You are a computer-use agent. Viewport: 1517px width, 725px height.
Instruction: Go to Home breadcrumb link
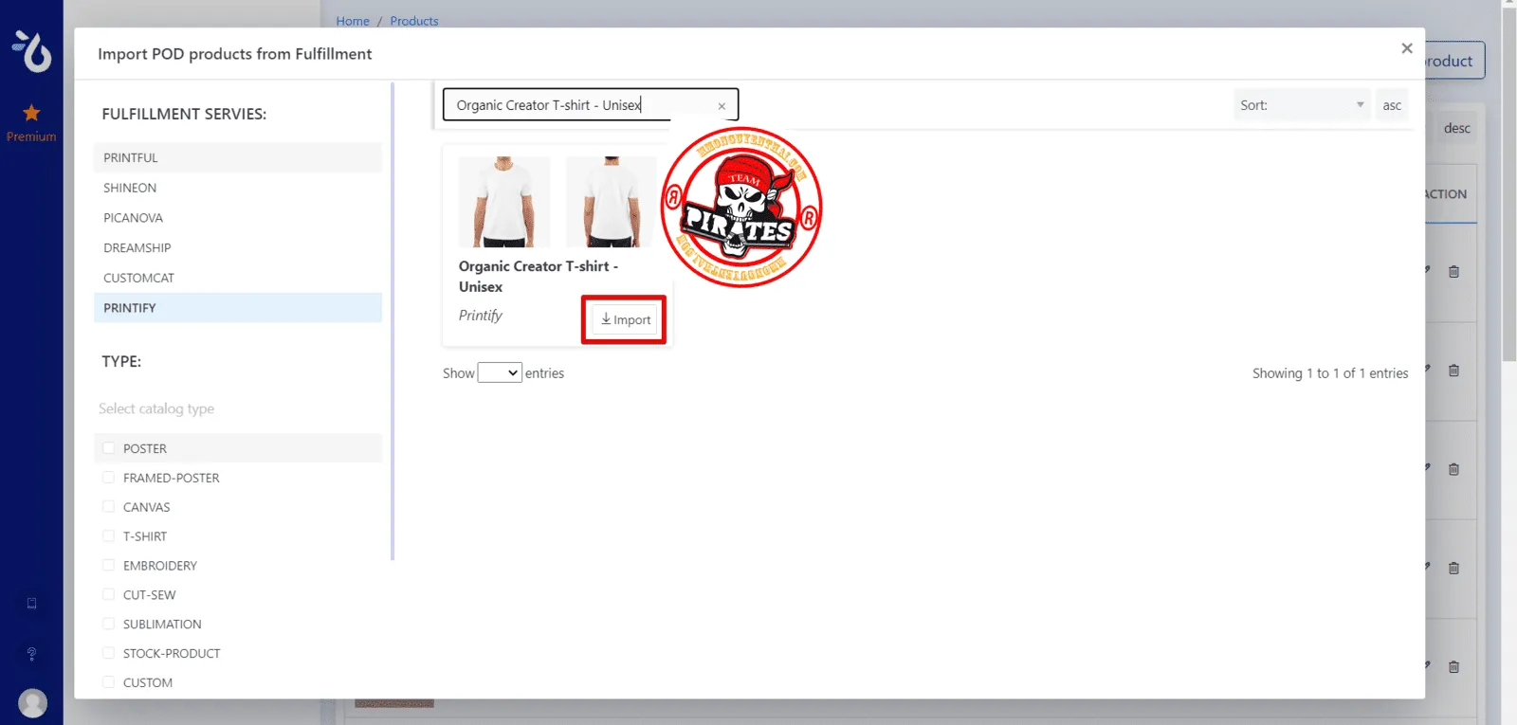353,21
